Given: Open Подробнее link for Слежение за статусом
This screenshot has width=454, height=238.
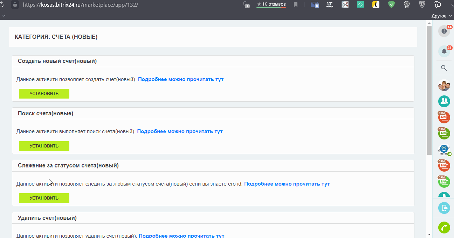Looking at the screenshot, I should (287, 184).
